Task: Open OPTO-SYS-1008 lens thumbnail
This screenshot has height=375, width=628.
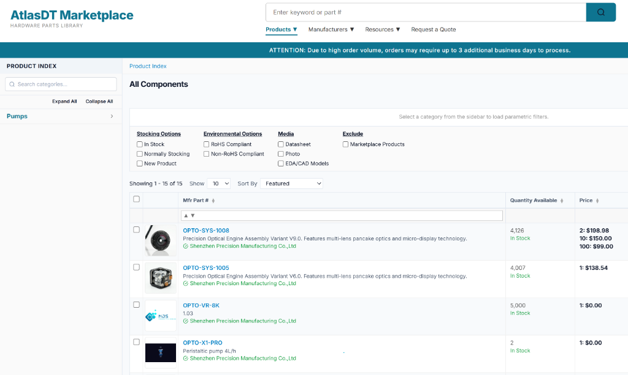Action: [161, 240]
